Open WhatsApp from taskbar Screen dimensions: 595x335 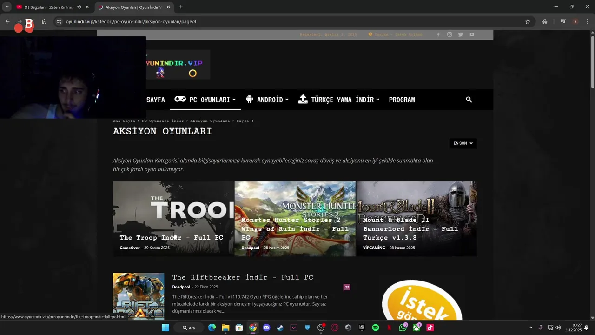point(403,328)
